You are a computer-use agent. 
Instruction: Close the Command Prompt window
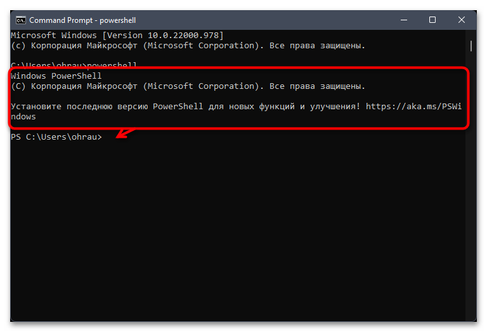pyautogui.click(x=462, y=20)
